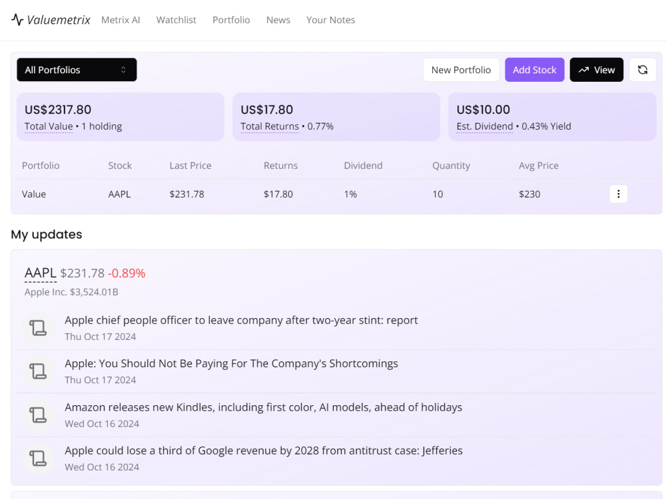Open article about Apple chief people officer

(241, 320)
